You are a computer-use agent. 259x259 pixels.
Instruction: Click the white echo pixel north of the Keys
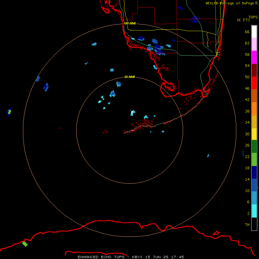pyautogui.click(x=132, y=113)
